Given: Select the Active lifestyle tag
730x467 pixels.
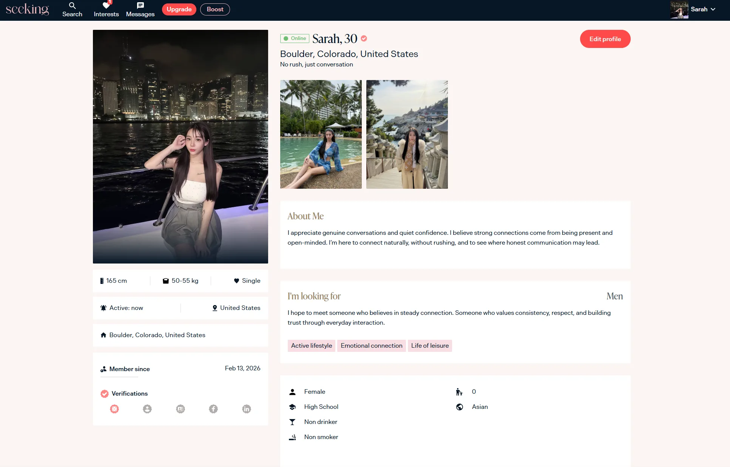Looking at the screenshot, I should (311, 346).
